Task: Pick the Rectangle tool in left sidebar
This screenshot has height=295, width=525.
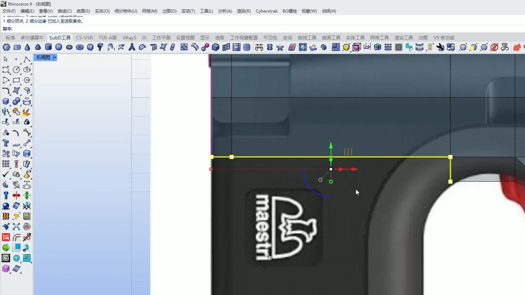Action: (x=16, y=80)
